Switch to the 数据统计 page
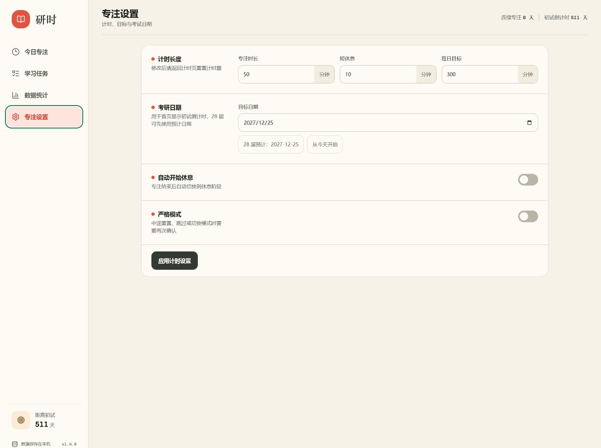Image resolution: width=601 pixels, height=448 pixels. [44, 95]
